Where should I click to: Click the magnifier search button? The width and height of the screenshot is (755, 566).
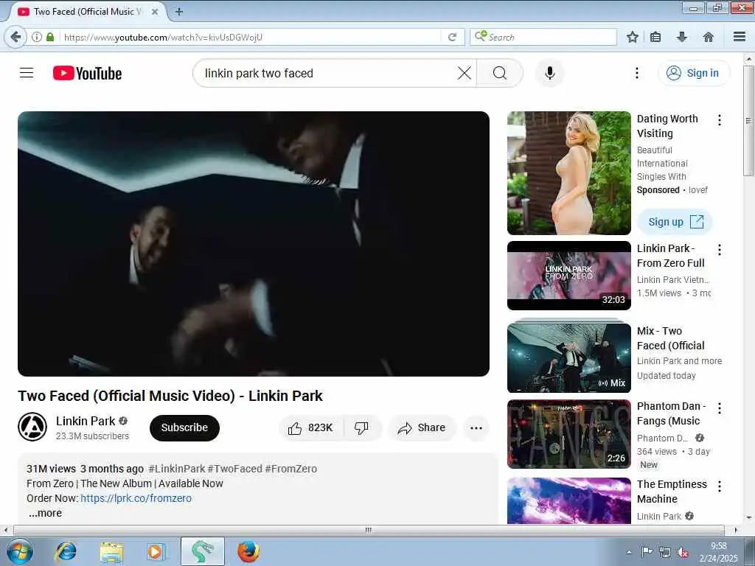(500, 73)
